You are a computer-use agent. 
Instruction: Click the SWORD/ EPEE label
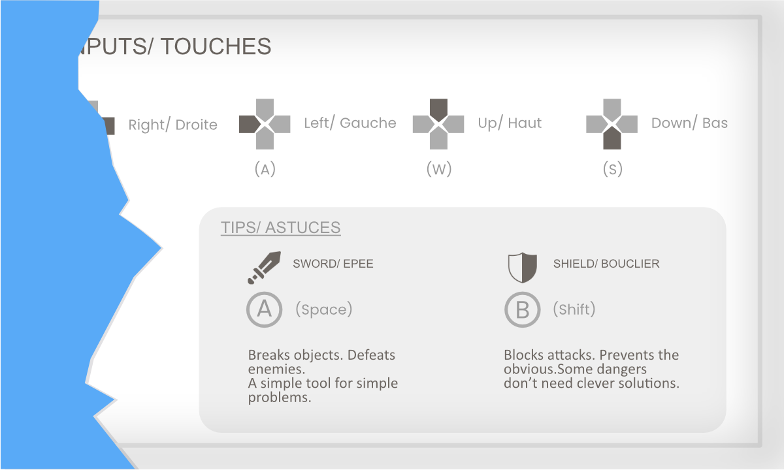click(333, 264)
